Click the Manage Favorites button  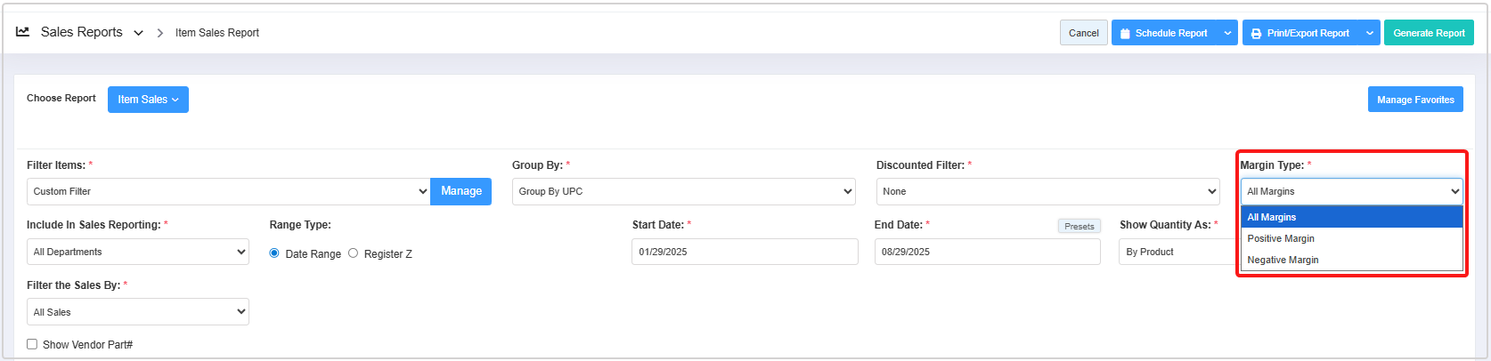click(1414, 100)
